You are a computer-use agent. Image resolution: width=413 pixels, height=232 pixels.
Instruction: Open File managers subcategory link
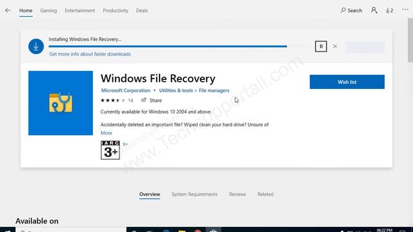pos(214,90)
